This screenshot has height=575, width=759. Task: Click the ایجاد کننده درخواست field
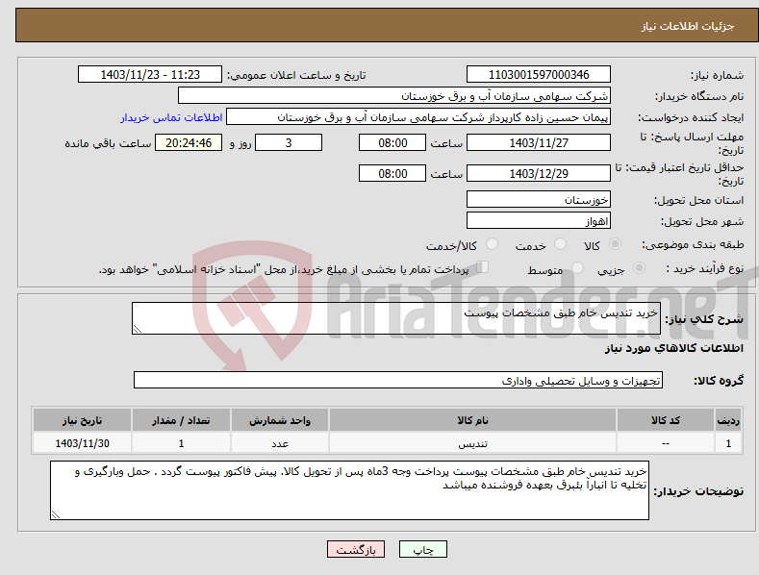point(418,117)
